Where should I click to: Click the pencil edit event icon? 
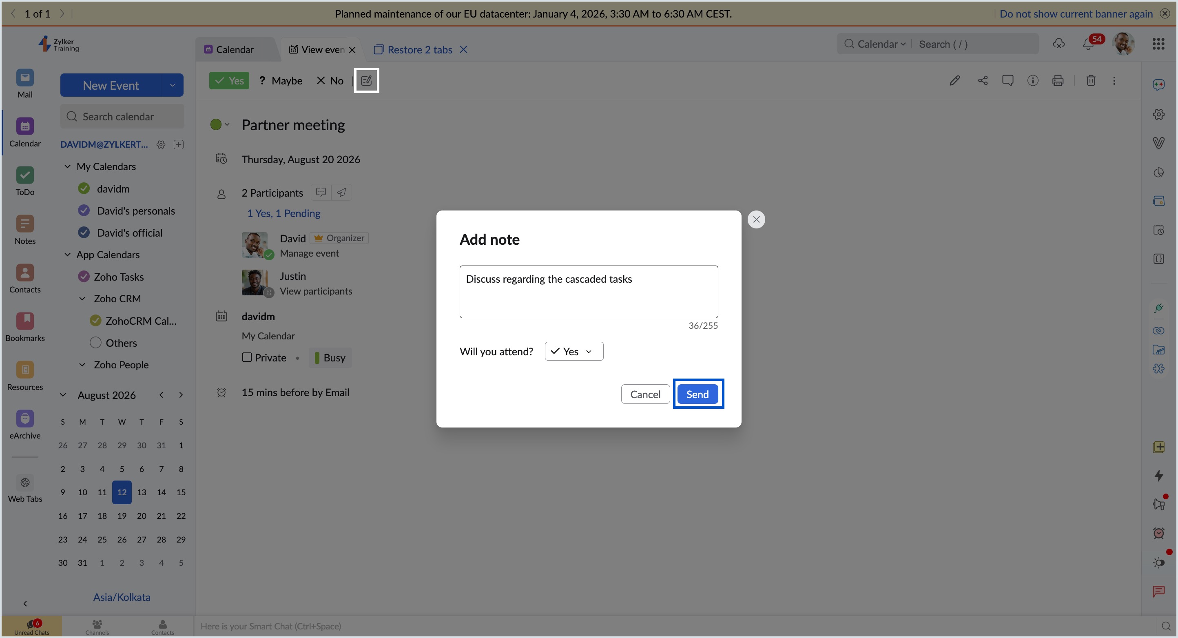tap(954, 81)
